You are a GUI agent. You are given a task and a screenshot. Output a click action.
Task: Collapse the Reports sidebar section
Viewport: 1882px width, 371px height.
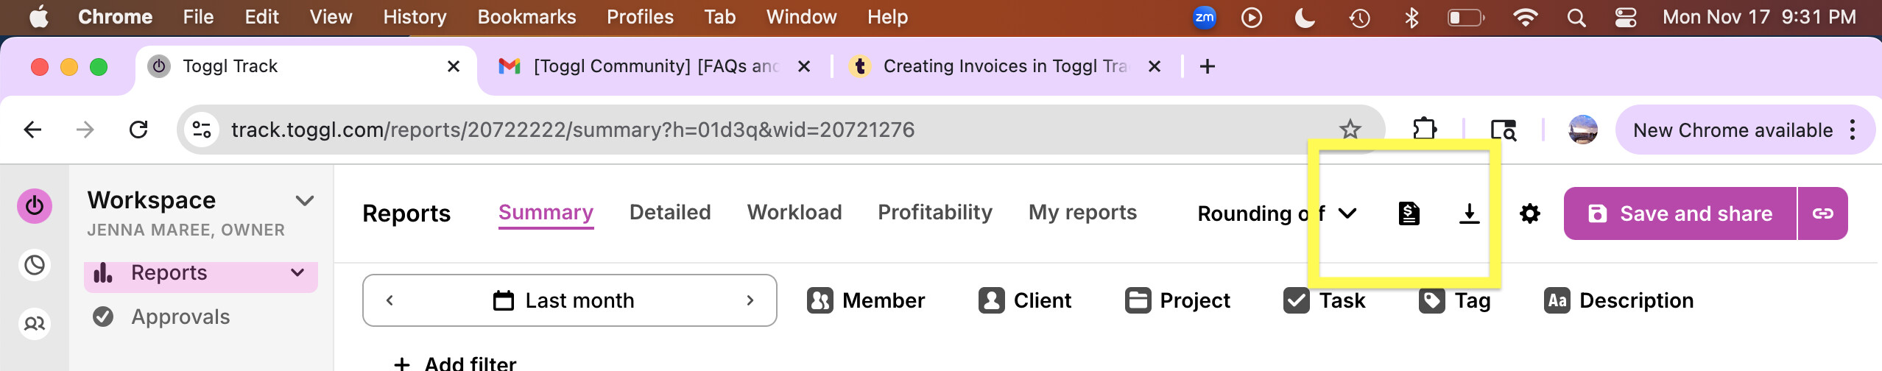click(297, 273)
